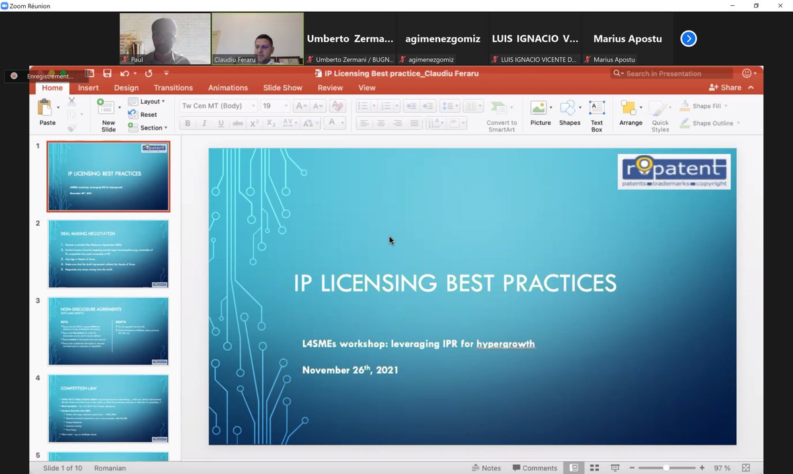
Task: Click zoom out minus button
Action: [x=632, y=467]
